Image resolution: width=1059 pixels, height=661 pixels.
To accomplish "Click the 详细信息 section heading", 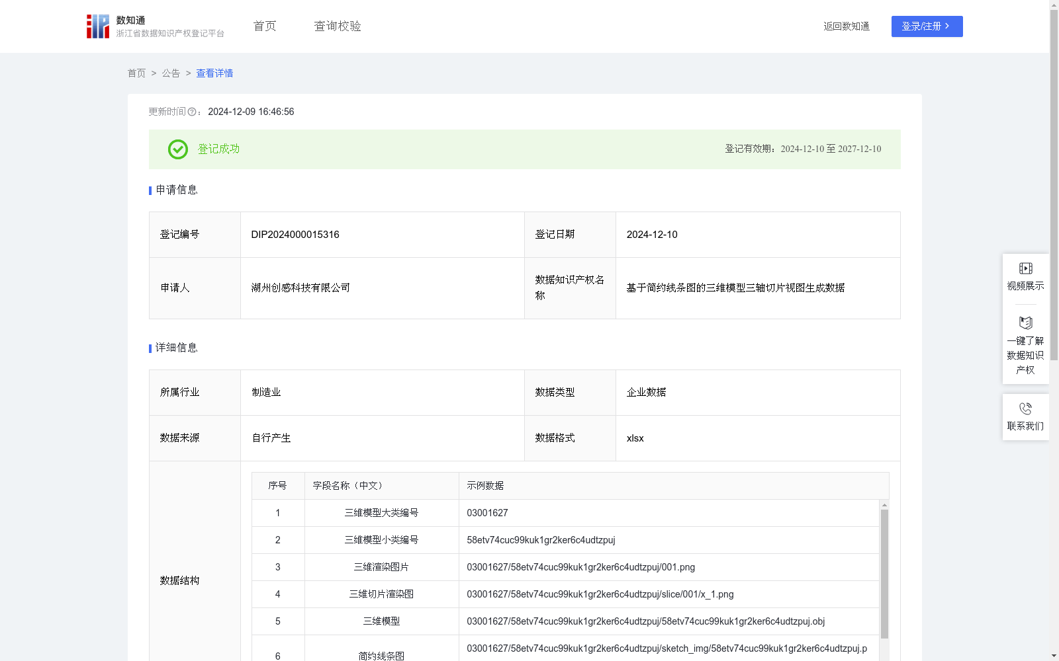I will [x=176, y=348].
